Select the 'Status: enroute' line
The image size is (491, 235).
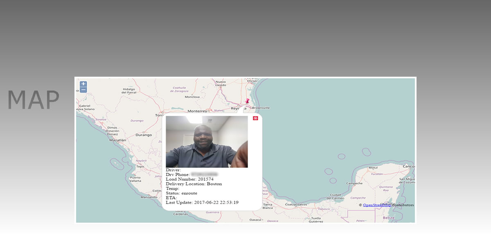point(182,193)
